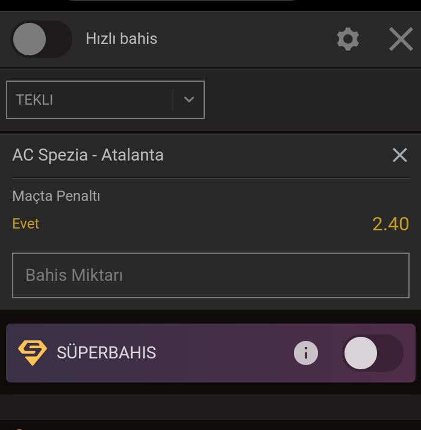Click the SÜPERBAHIS text label
This screenshot has width=421, height=430.
click(106, 352)
